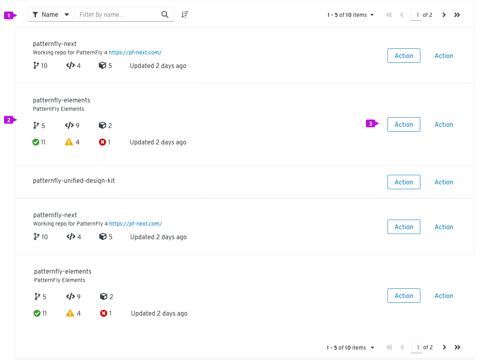484x360 pixels.
Task: Click red error icon in first patternfly-elements row
Action: click(x=102, y=142)
